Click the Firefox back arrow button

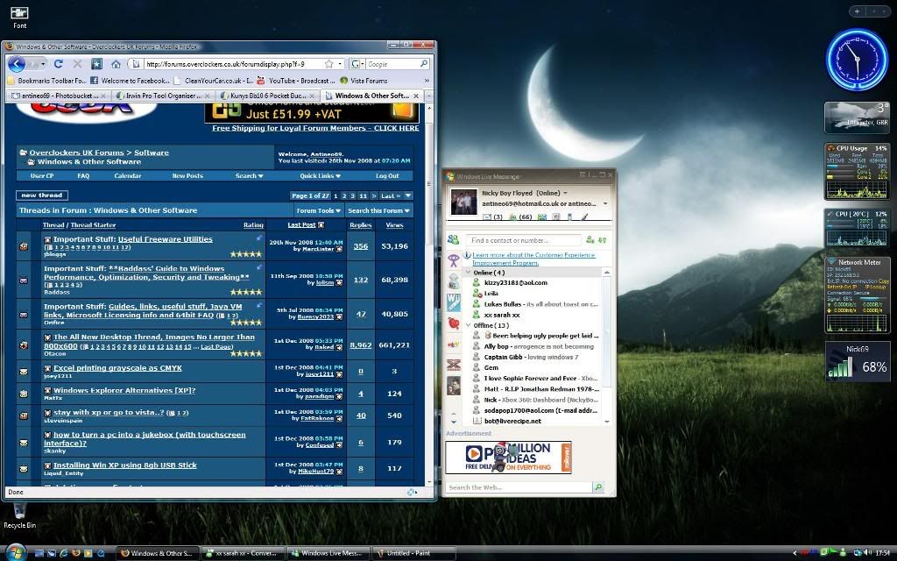(16, 64)
